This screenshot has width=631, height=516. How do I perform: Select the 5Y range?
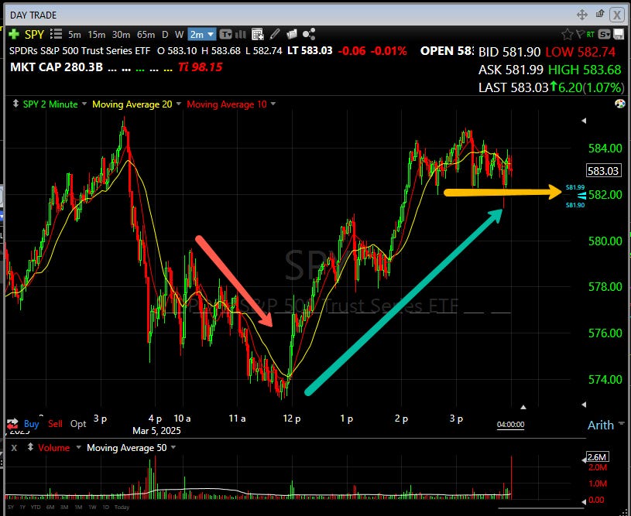pyautogui.click(x=11, y=507)
